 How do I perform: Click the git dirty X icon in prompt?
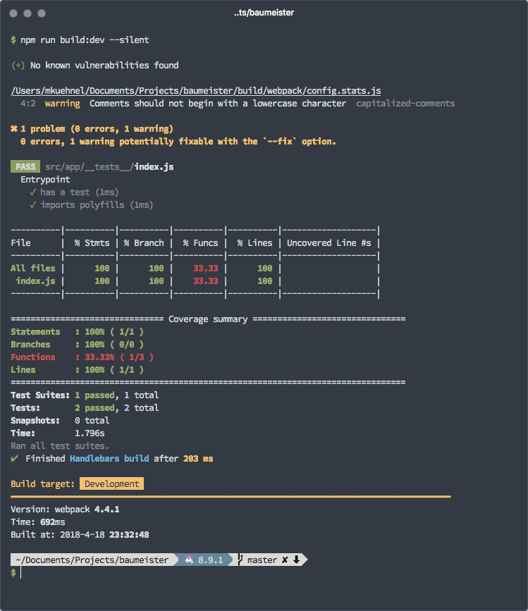[286, 560]
